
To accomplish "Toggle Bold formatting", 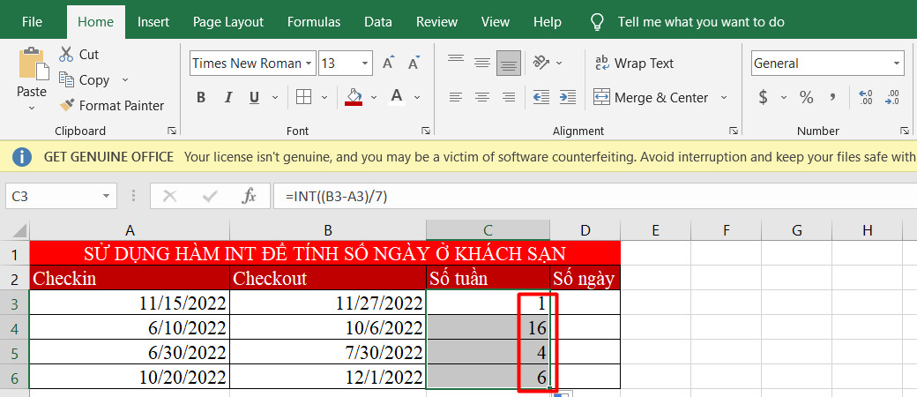I will (x=201, y=97).
